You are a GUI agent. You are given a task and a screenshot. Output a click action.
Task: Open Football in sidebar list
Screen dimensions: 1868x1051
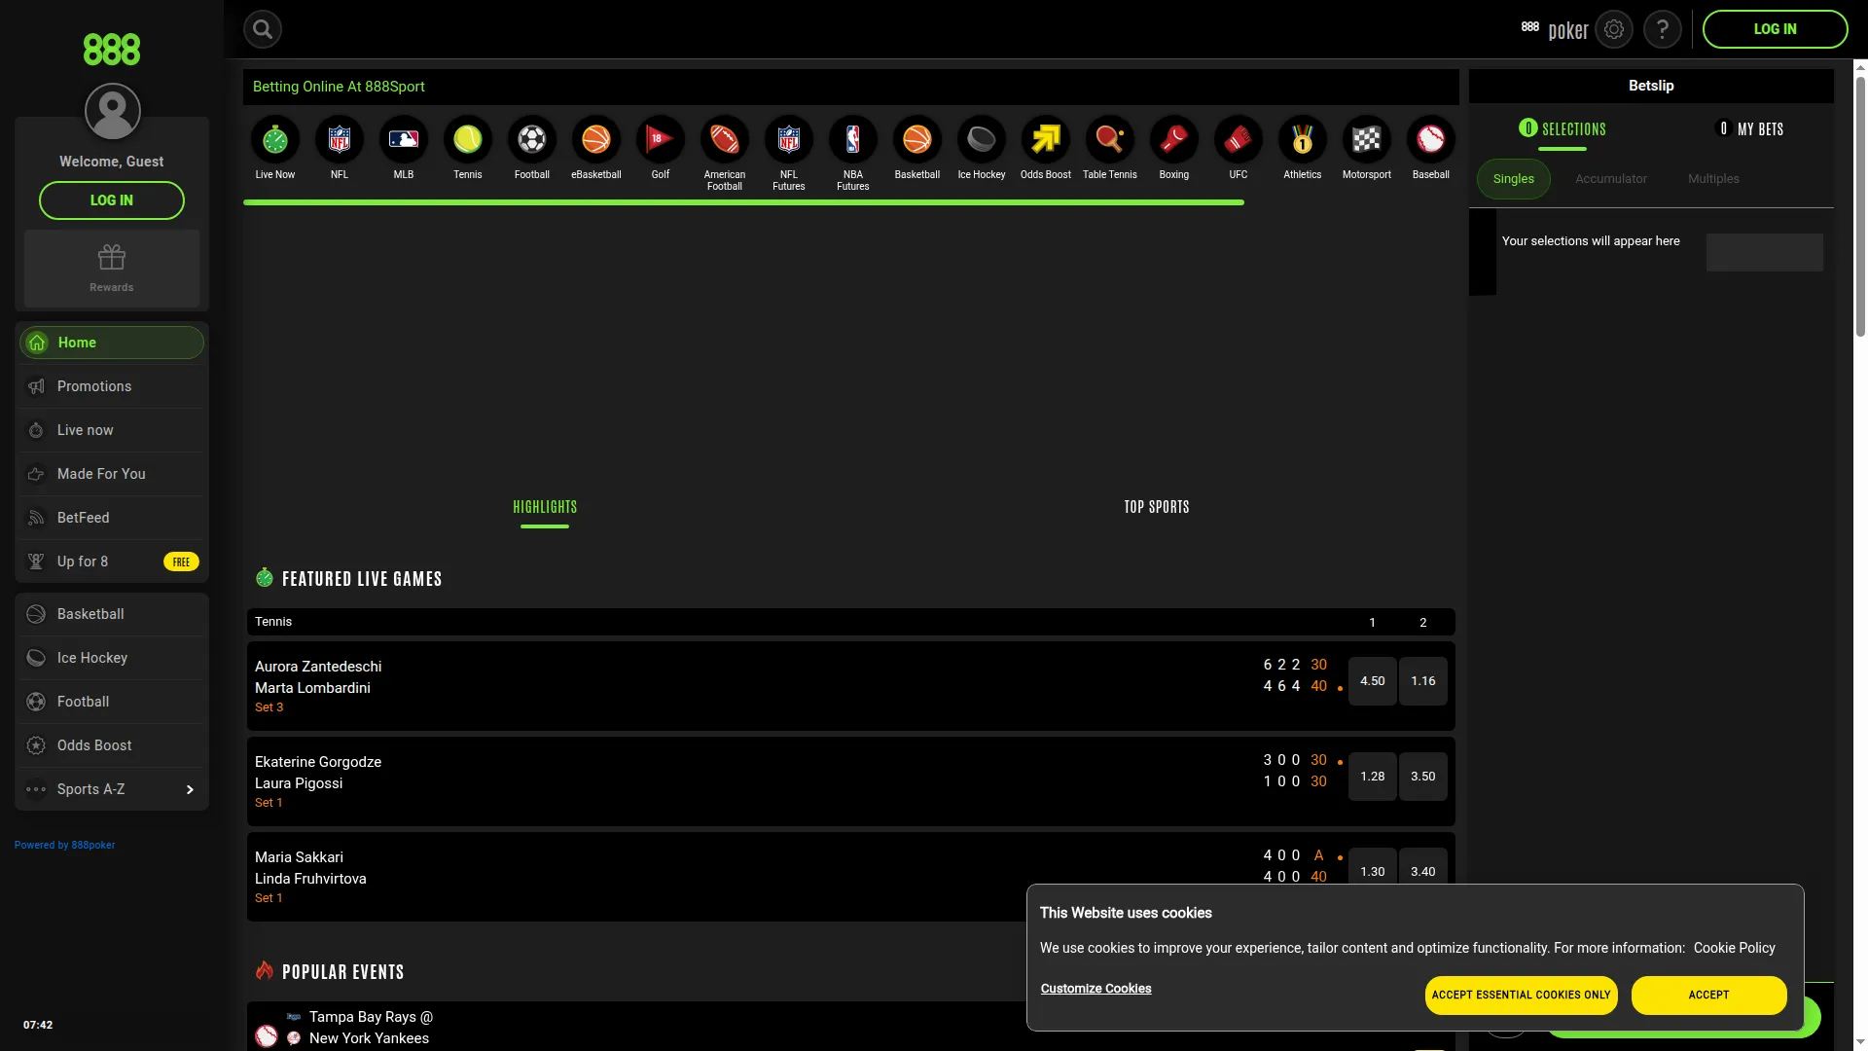pyautogui.click(x=112, y=702)
